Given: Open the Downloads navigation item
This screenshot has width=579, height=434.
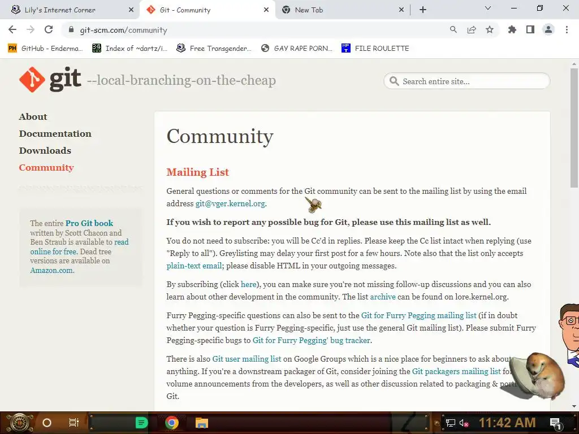Looking at the screenshot, I should click(x=45, y=150).
